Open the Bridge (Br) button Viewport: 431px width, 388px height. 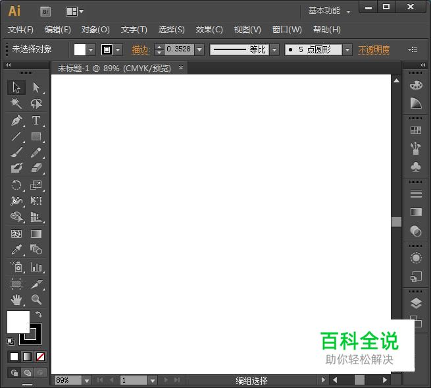(45, 11)
